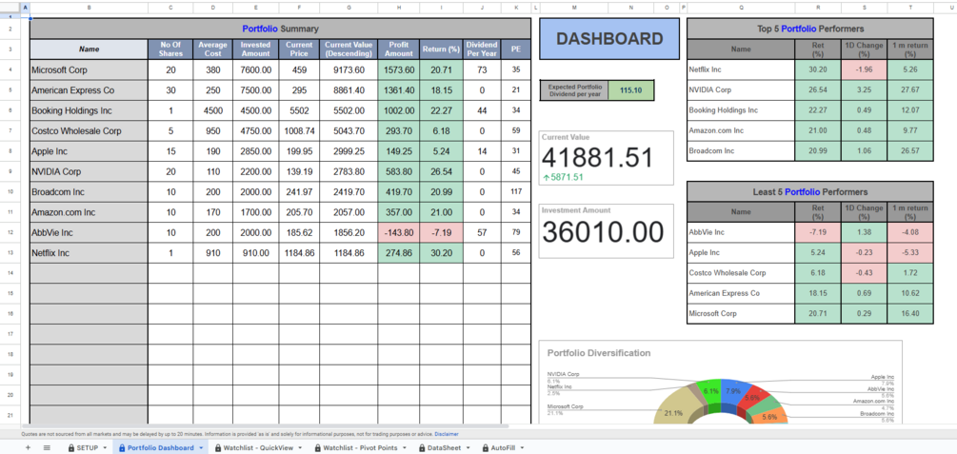Add a new sheet with plus icon

coord(28,448)
